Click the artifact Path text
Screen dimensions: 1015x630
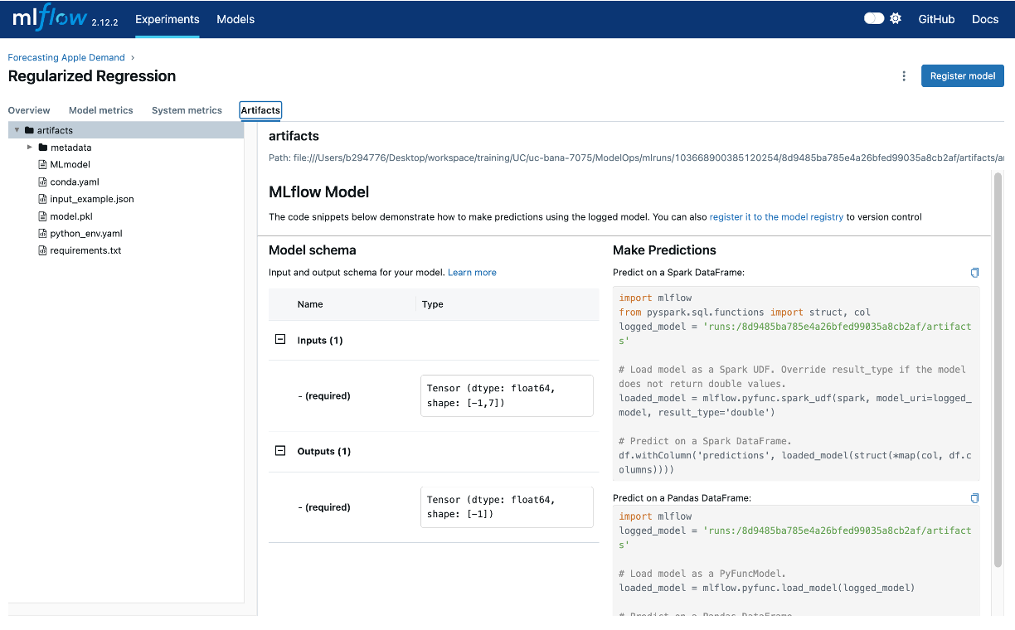(x=636, y=157)
